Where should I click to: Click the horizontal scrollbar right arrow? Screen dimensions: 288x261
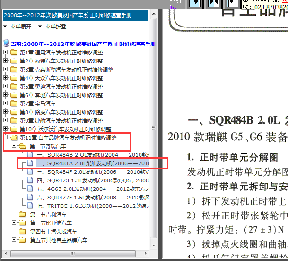point(146,253)
